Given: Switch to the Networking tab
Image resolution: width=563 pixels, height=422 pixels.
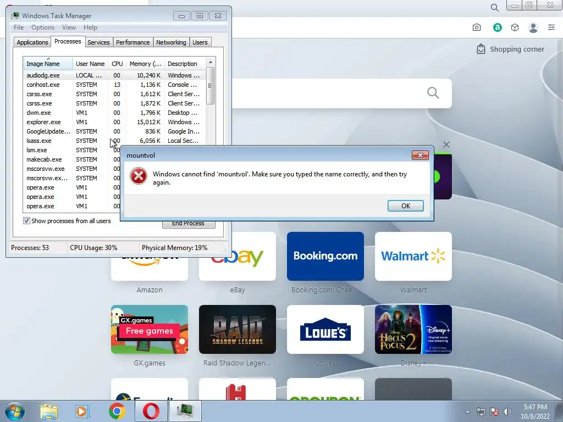Looking at the screenshot, I should pyautogui.click(x=171, y=42).
